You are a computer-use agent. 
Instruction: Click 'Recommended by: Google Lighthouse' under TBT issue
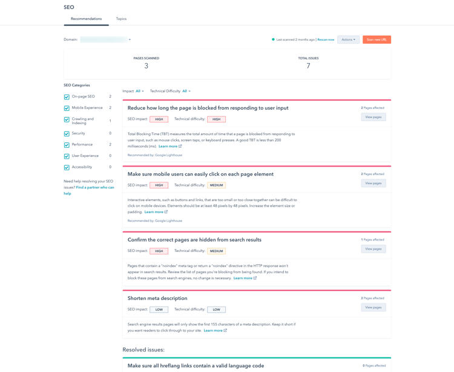pyautogui.click(x=155, y=155)
